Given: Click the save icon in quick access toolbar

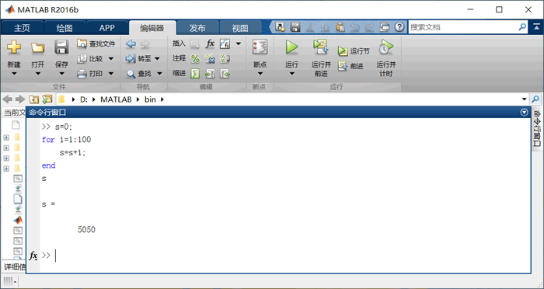Looking at the screenshot, I should [x=295, y=27].
